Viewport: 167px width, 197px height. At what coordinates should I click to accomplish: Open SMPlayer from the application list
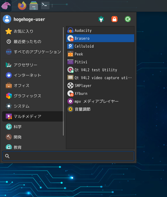pyautogui.click(x=100, y=85)
